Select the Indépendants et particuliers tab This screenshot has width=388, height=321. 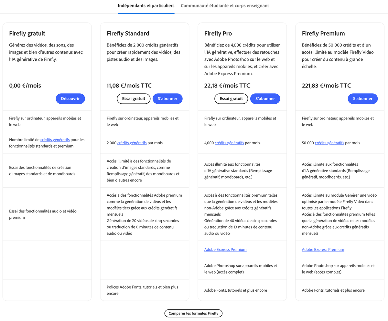(x=146, y=5)
